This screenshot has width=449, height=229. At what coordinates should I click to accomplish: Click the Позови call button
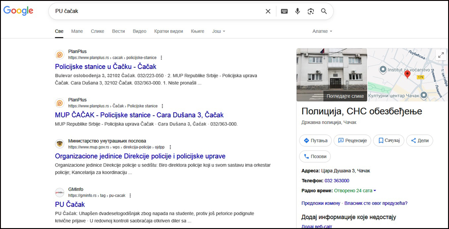coord(315,157)
